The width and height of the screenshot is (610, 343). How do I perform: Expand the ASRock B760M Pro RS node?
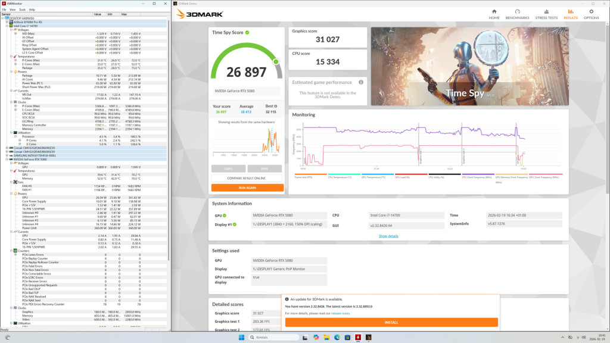tap(7, 22)
